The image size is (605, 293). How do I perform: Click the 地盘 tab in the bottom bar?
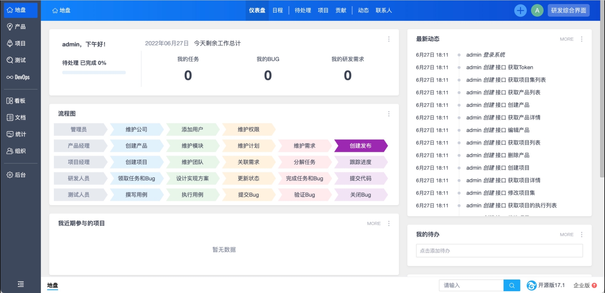click(53, 285)
